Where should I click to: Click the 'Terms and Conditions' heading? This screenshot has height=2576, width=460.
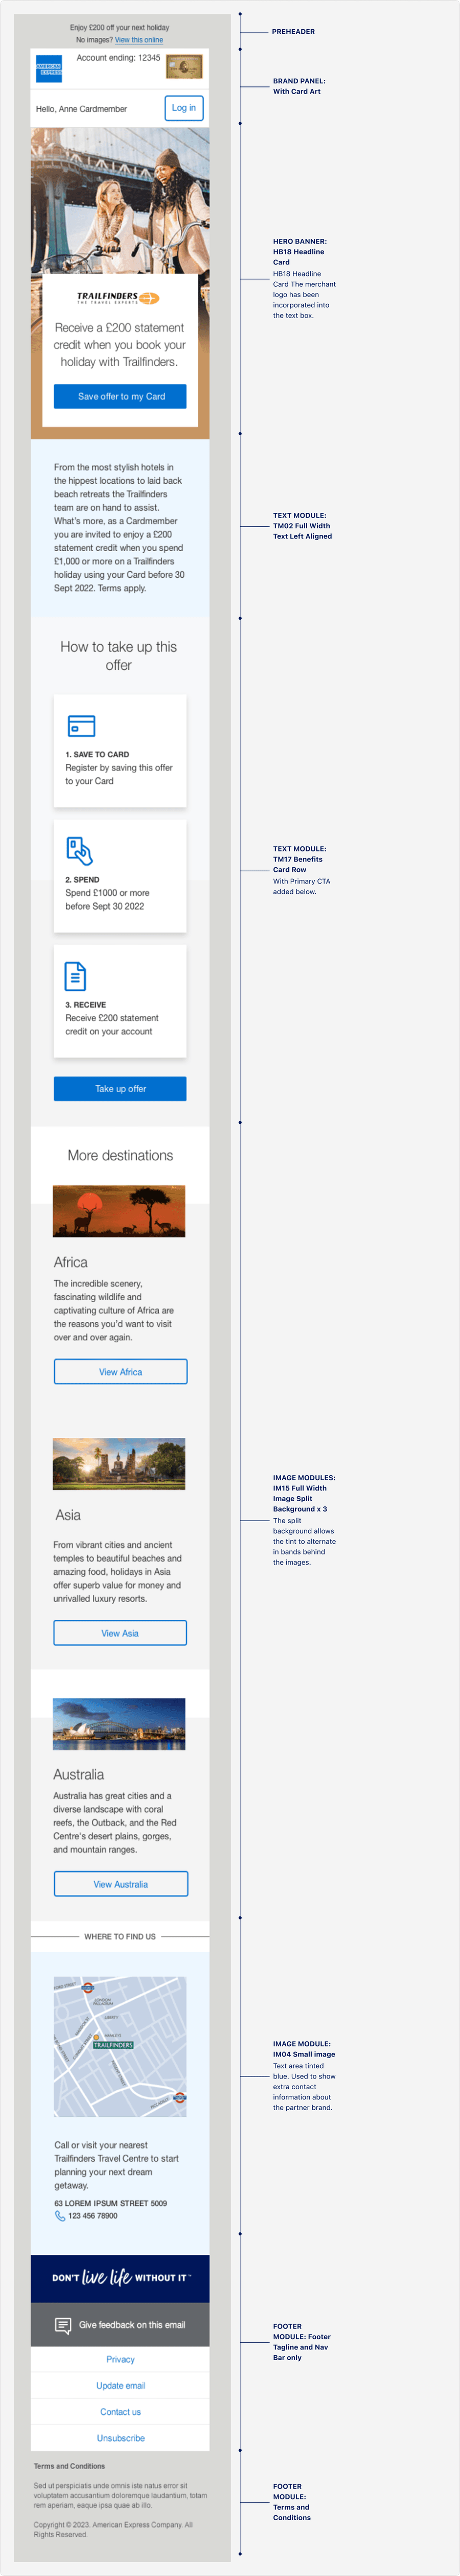tap(69, 2466)
